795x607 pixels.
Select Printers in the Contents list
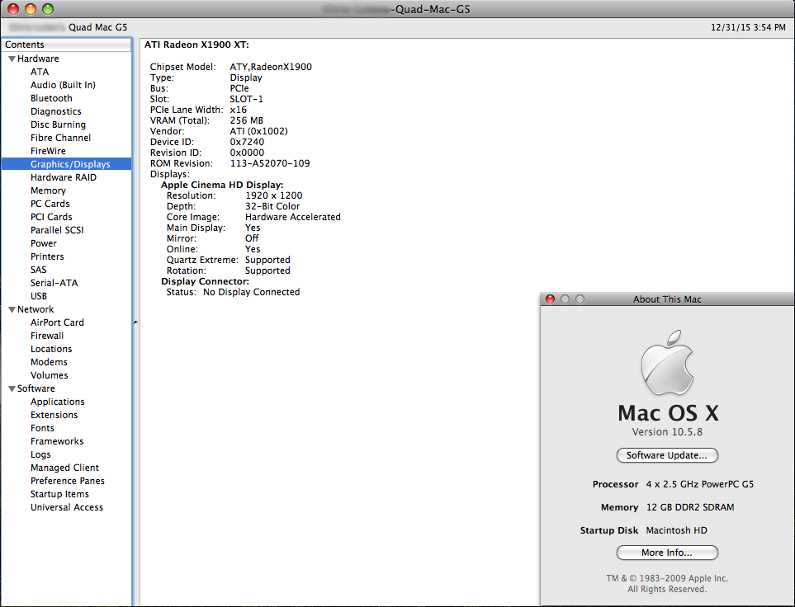click(47, 256)
